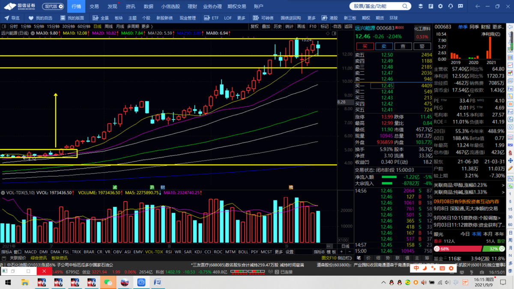
Task: Click the back arrow in title bar
Action: [x=478, y=6]
